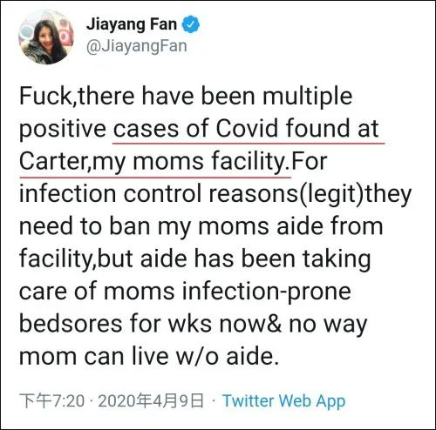Click the word "bedsores" in the tweet
The image size is (436, 430).
pyautogui.click(x=71, y=324)
